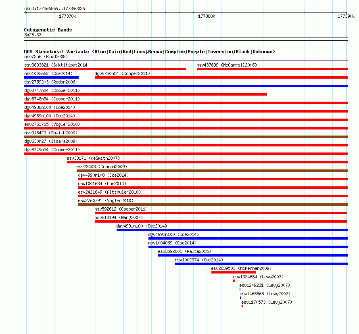Click the red loss bar of esv3893821

(105, 69)
